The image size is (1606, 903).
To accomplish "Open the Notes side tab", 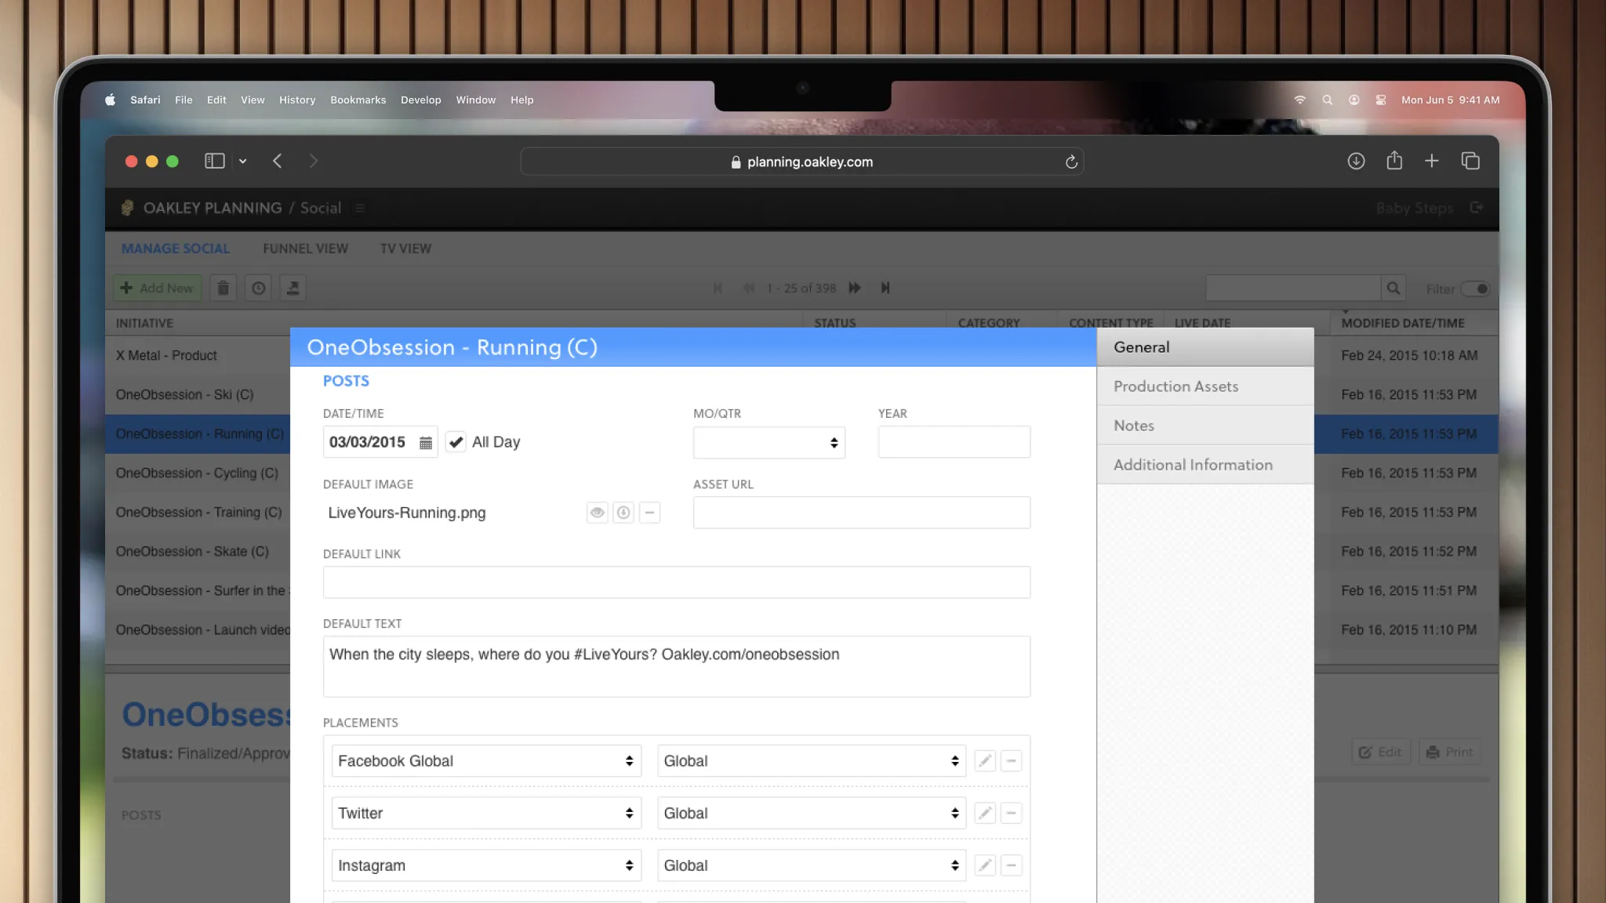I will coord(1205,426).
